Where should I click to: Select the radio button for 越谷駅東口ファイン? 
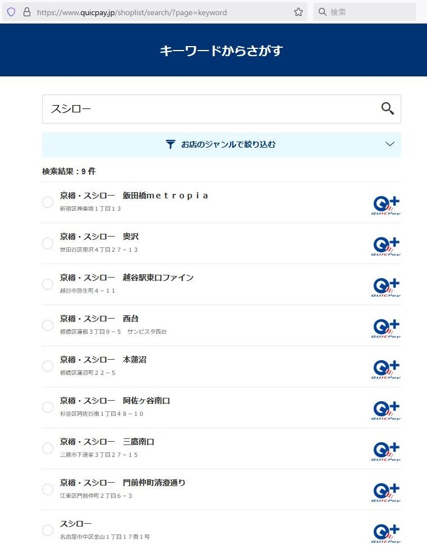(48, 284)
